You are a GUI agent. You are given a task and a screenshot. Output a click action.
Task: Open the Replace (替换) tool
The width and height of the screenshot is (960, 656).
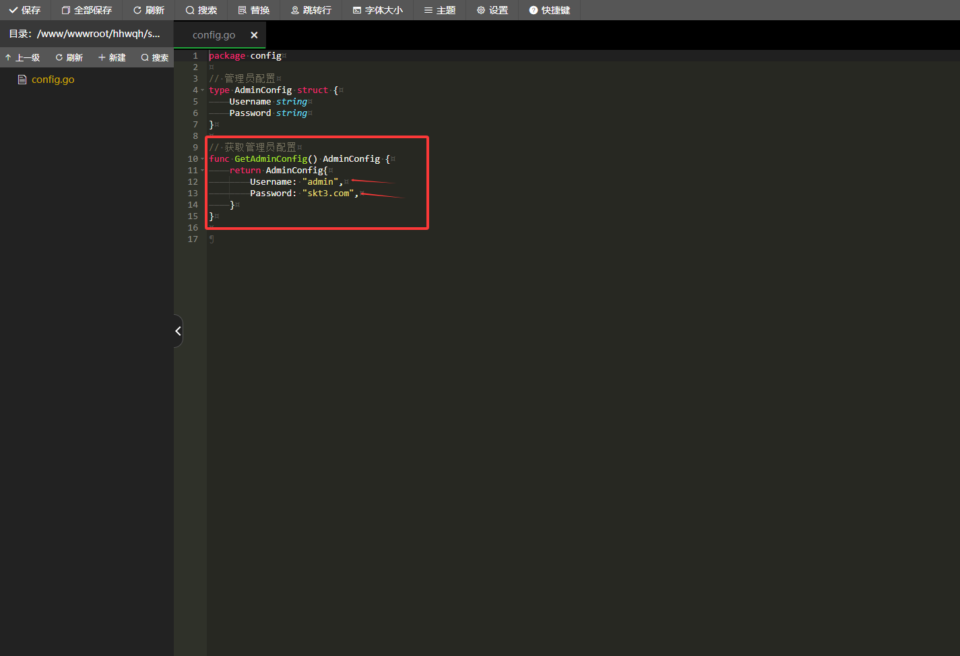tap(254, 10)
